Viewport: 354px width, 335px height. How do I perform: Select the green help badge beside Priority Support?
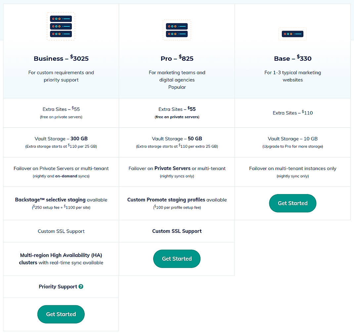click(x=81, y=286)
